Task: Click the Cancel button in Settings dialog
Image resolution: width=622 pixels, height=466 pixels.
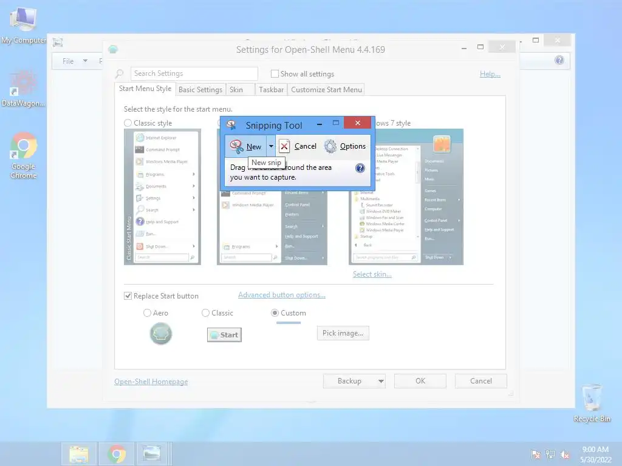Action: pos(481,381)
